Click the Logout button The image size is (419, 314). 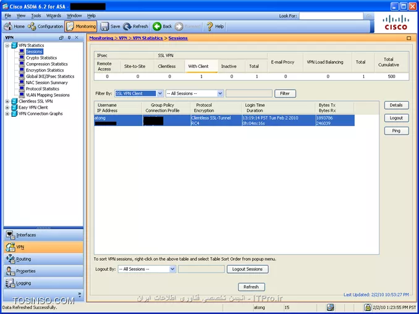tap(396, 118)
